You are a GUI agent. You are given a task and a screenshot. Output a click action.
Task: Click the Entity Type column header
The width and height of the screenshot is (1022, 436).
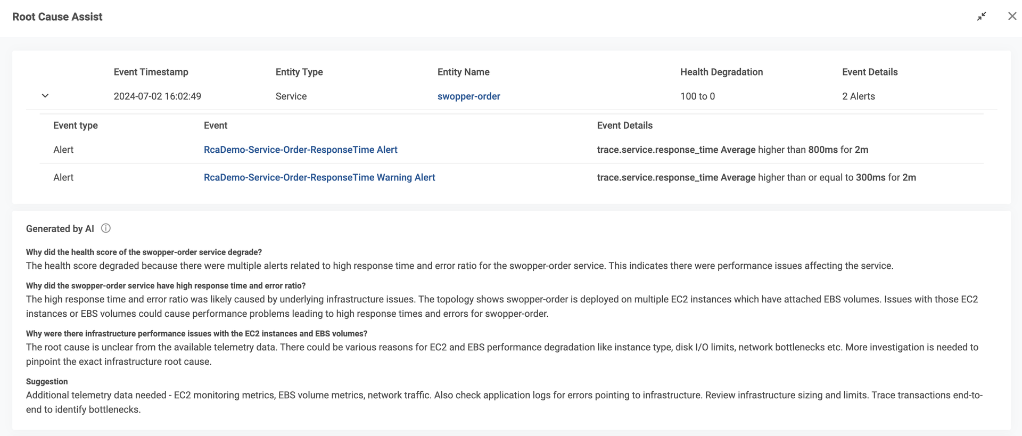[x=299, y=72]
